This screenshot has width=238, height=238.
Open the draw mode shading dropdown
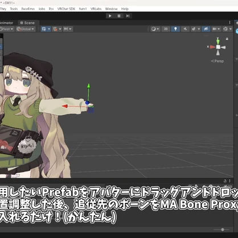pos(155,29)
